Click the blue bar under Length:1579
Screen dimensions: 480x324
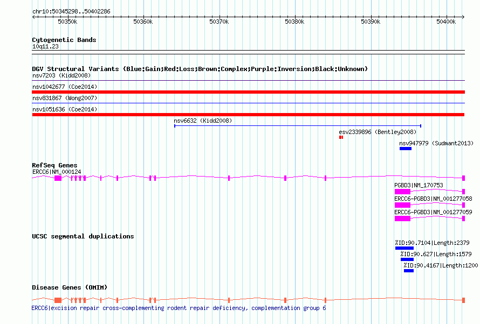pyautogui.click(x=407, y=259)
